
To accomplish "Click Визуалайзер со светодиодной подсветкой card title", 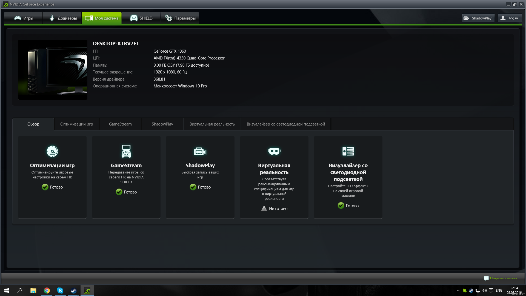I will [x=348, y=172].
